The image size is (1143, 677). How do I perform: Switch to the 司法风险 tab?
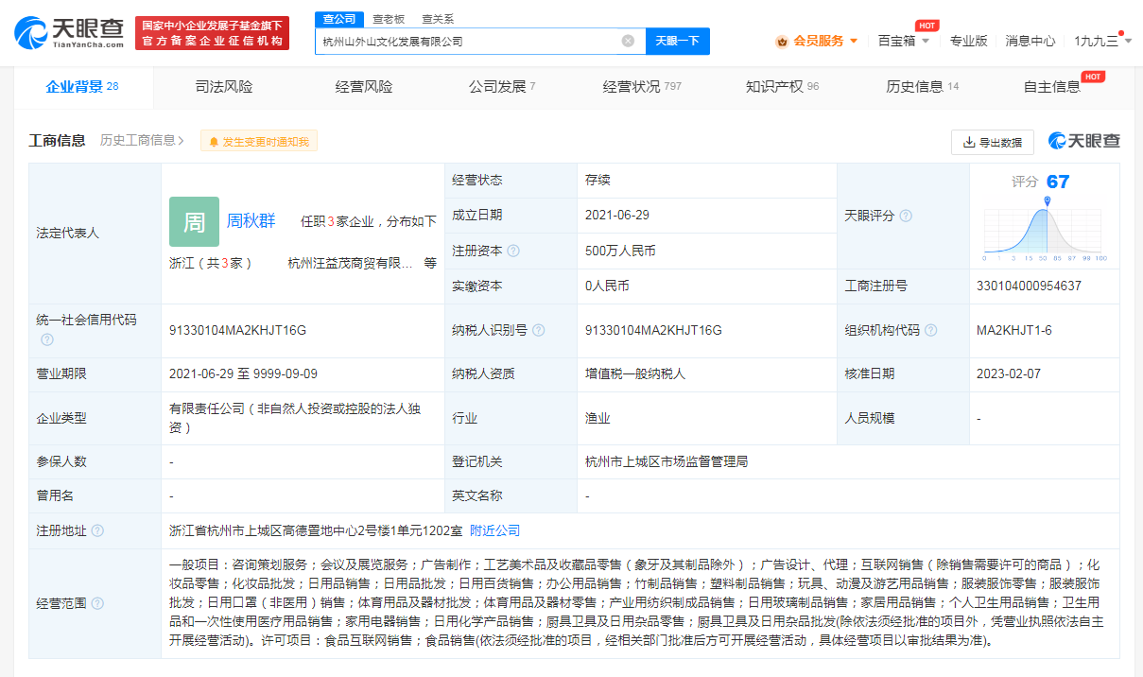click(x=224, y=87)
